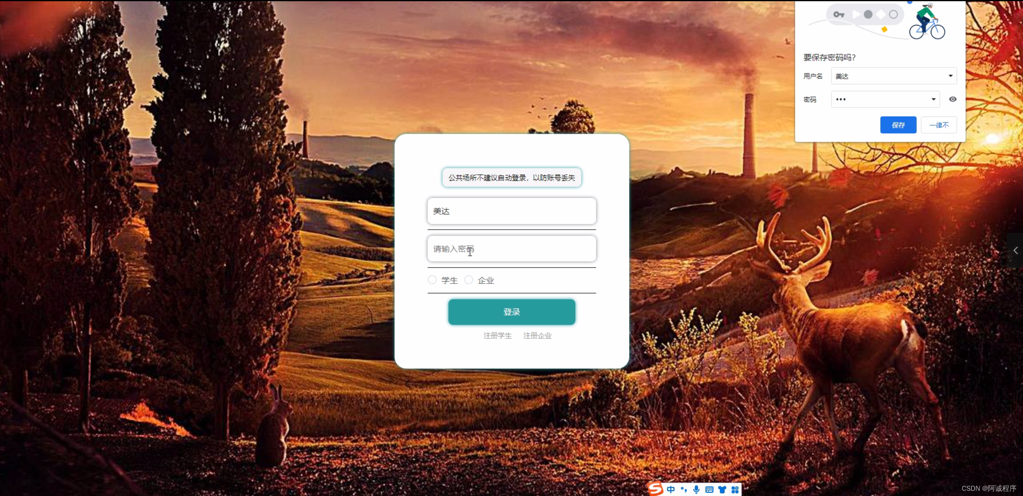The image size is (1023, 496).
Task: Open the Sogou soft keyboard icon
Action: [x=709, y=489]
